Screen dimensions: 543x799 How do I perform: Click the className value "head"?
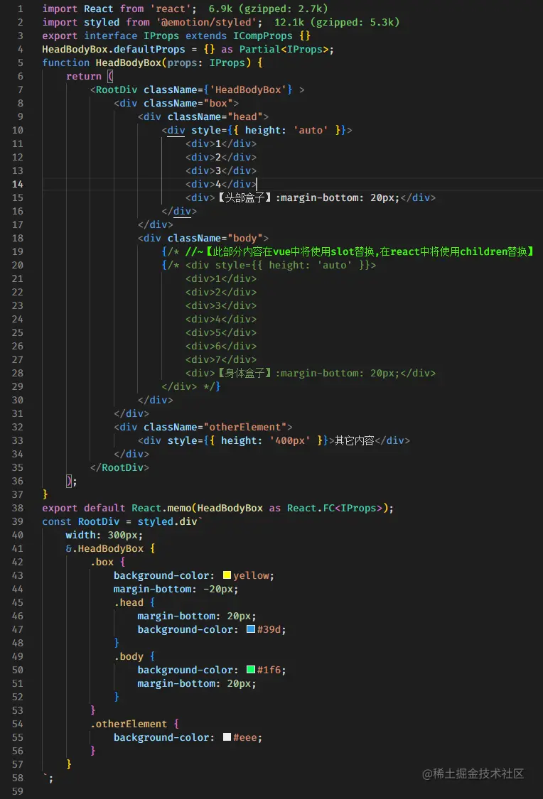point(244,116)
